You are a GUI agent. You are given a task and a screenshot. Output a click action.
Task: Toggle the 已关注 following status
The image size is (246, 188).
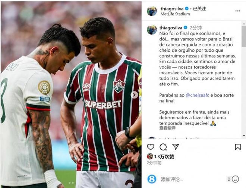coord(199,9)
